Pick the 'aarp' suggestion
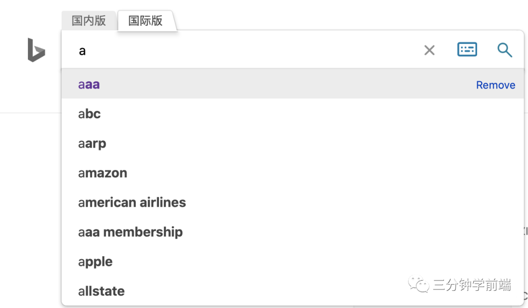 [92, 144]
